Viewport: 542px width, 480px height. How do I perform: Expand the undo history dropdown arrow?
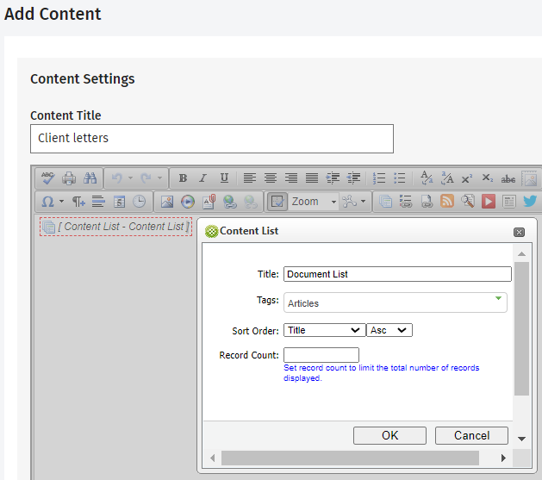pyautogui.click(x=130, y=178)
